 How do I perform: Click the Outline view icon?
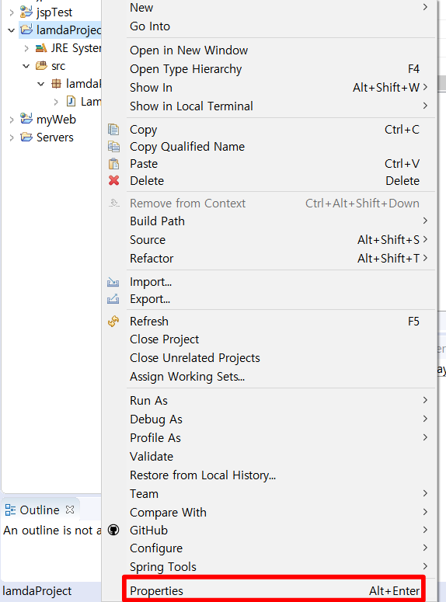coord(10,510)
